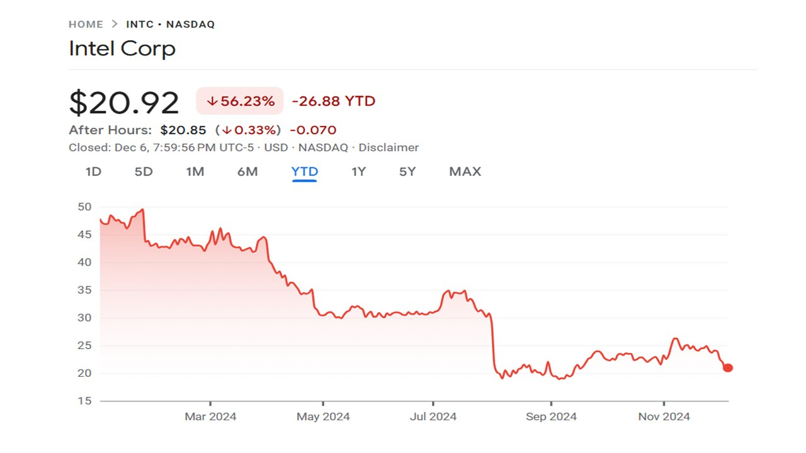Click the breadcrumb chevron separator icon
806x453 pixels.
coord(115,25)
